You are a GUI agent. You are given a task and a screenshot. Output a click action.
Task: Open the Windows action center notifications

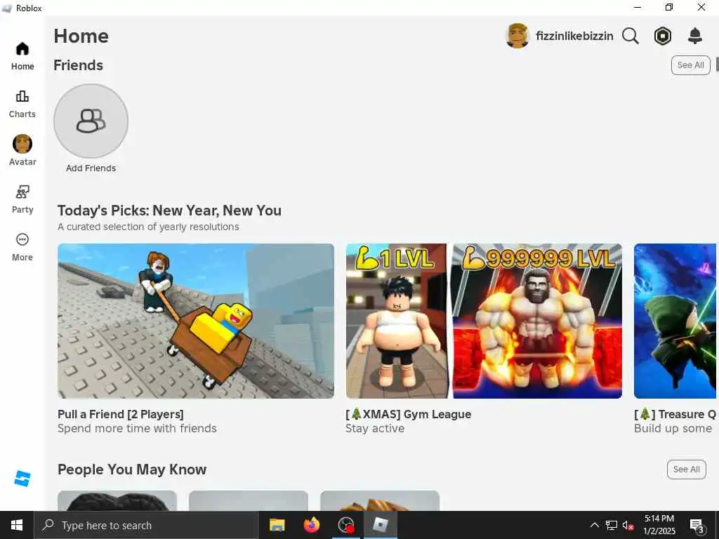[697, 525]
